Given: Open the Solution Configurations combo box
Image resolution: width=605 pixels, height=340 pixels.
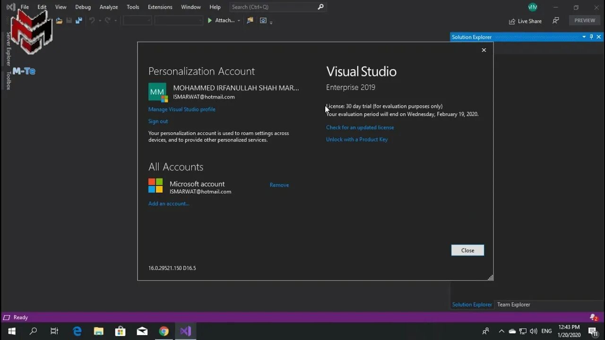Looking at the screenshot, I should [x=137, y=21].
